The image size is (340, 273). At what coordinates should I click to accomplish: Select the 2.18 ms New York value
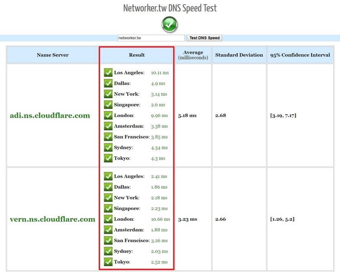coord(159,198)
